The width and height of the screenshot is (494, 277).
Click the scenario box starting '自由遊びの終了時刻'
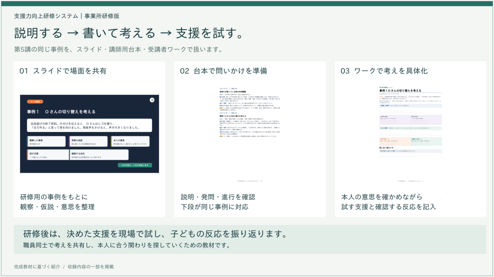pos(90,125)
